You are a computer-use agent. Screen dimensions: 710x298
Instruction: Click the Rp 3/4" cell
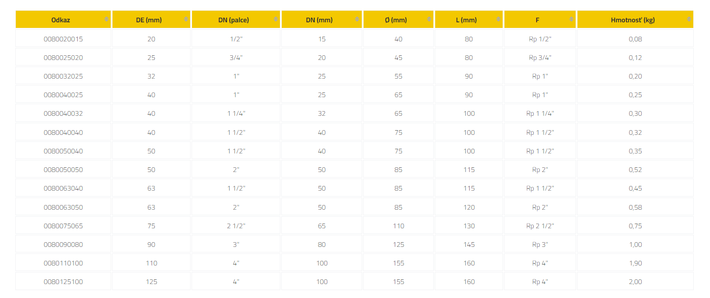pos(540,58)
